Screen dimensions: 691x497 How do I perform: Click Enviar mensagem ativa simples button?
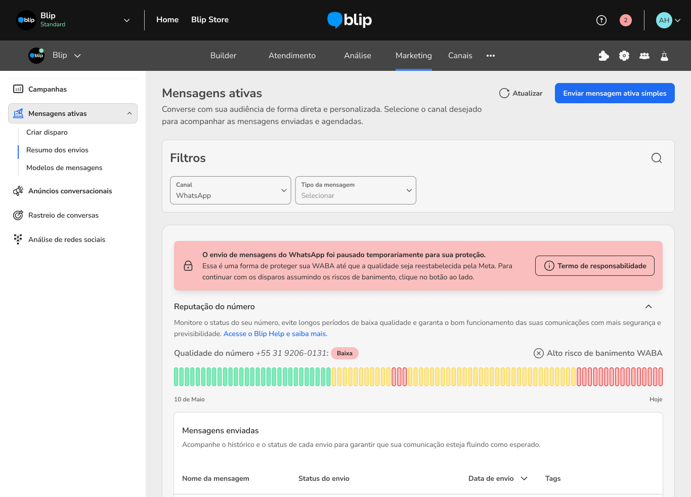pyautogui.click(x=614, y=93)
